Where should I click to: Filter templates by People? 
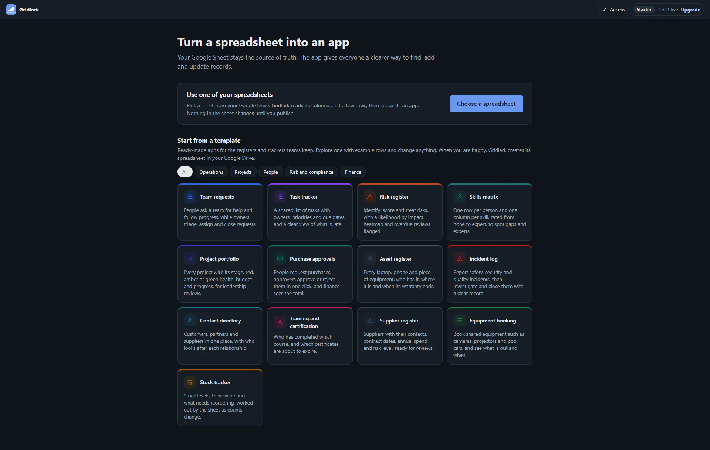(x=270, y=172)
